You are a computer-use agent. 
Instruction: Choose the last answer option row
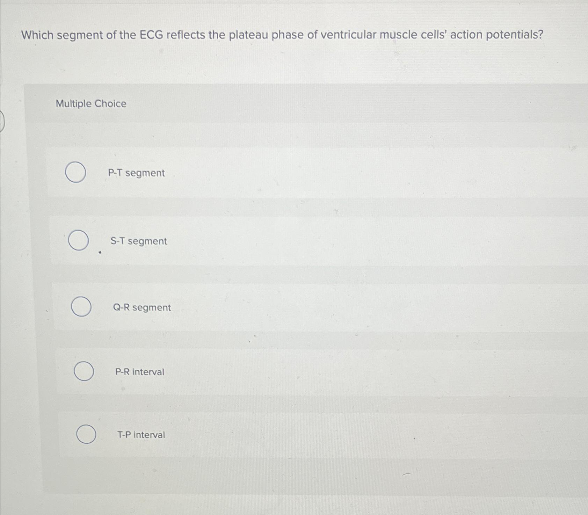pyautogui.click(x=245, y=434)
